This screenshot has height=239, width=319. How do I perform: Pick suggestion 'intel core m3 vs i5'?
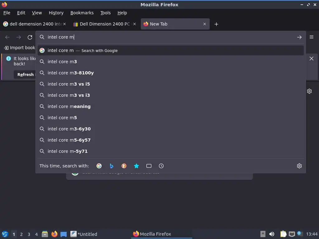pos(170,84)
